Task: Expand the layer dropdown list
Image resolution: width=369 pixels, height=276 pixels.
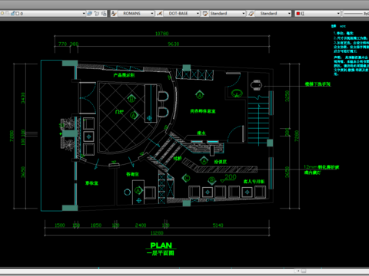Action: tap(84, 13)
